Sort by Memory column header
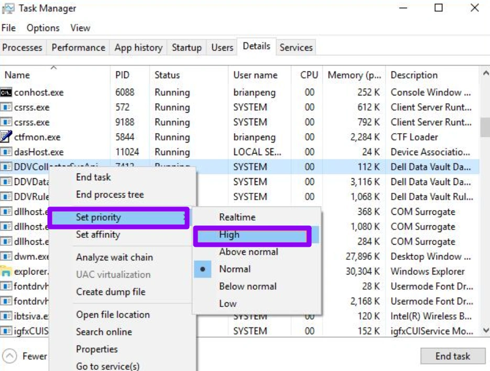Viewport: 490px width, 371px height. pyautogui.click(x=354, y=75)
